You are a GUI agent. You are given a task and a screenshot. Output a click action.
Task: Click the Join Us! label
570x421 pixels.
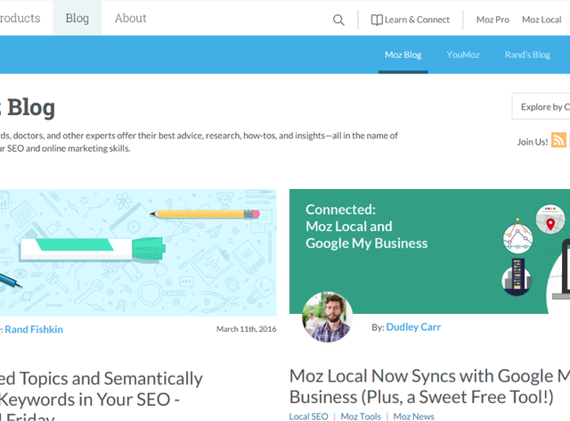tap(533, 142)
